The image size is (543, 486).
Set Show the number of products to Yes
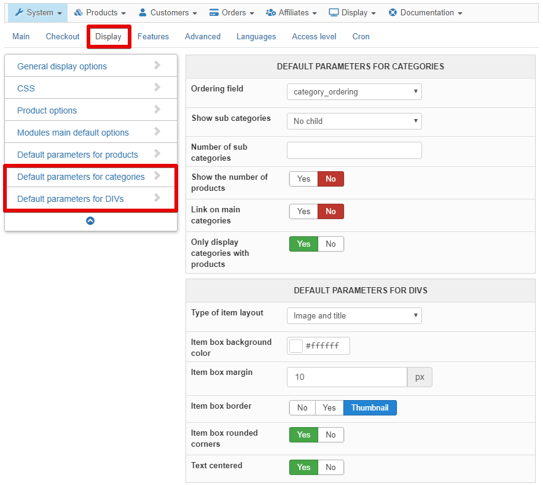(303, 179)
